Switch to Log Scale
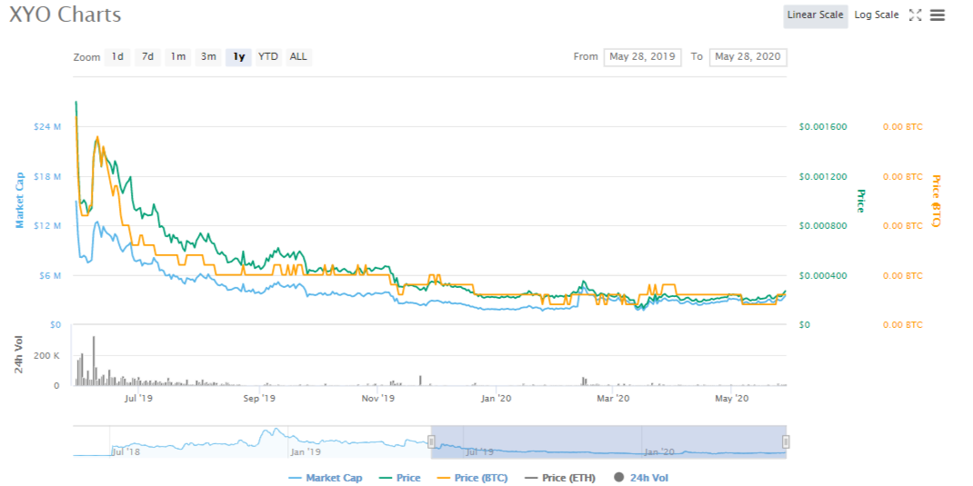Image resolution: width=973 pixels, height=486 pixels. point(877,15)
